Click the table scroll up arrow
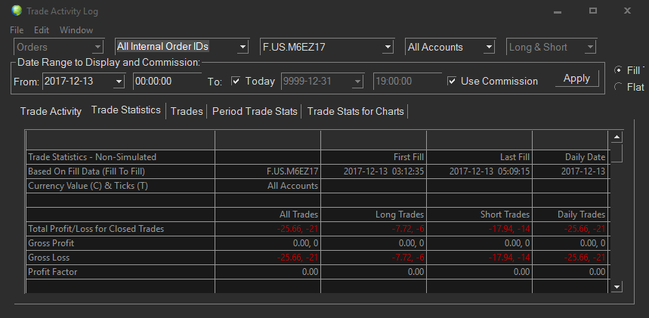Screen dimensions: 649x318 pos(617,137)
